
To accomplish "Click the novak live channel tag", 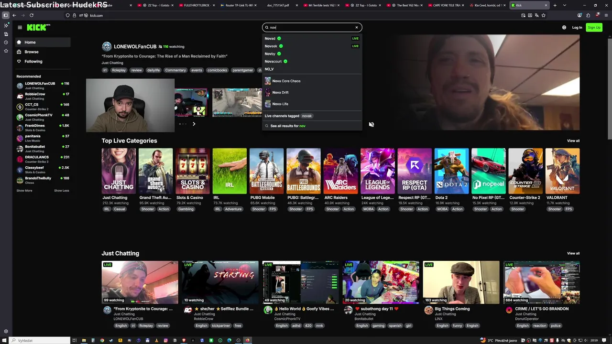I will 306,116.
